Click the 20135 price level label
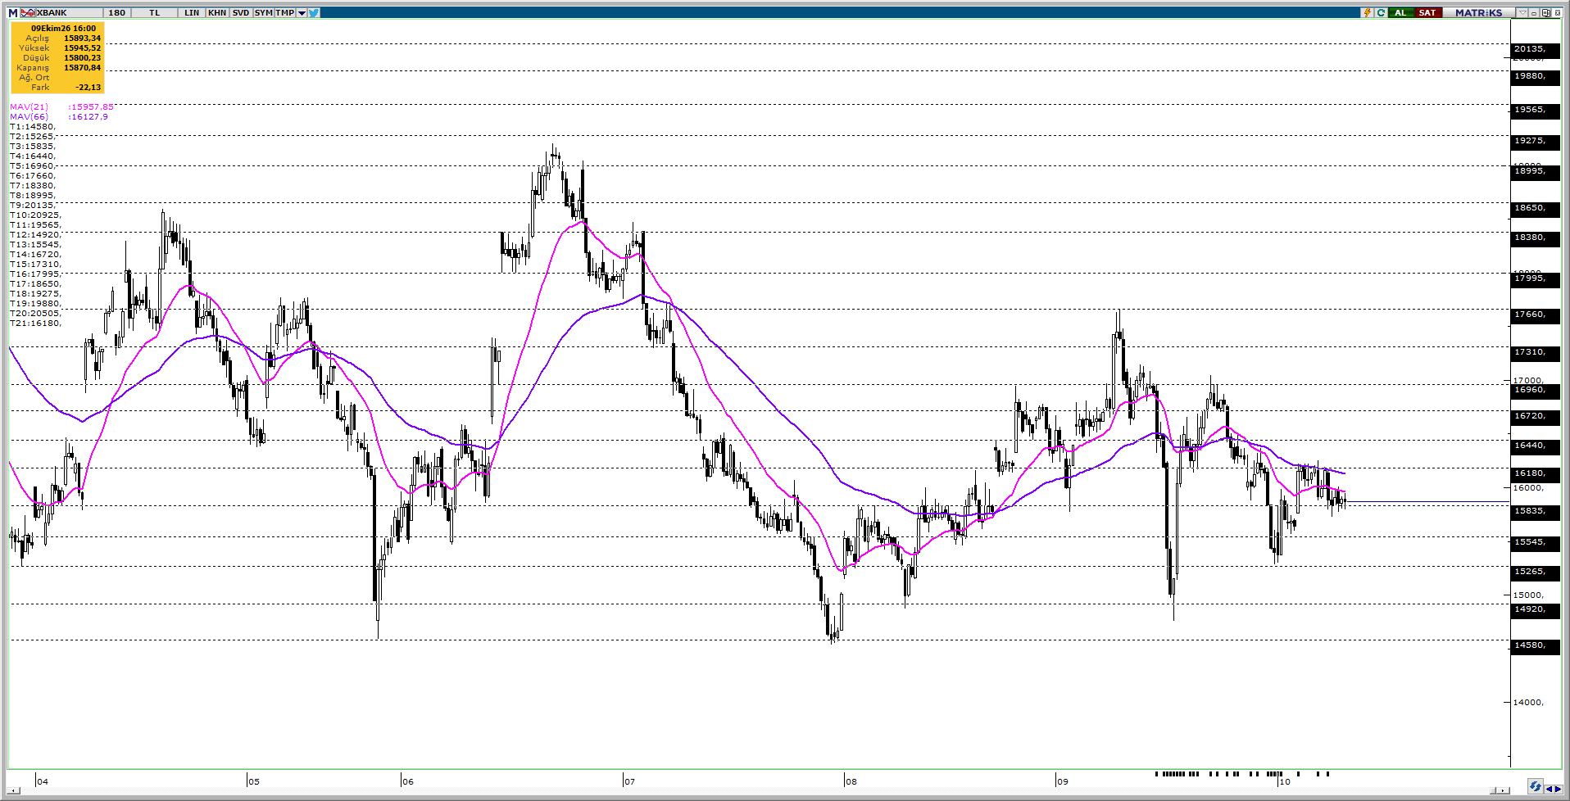This screenshot has width=1570, height=801. [x=1536, y=49]
